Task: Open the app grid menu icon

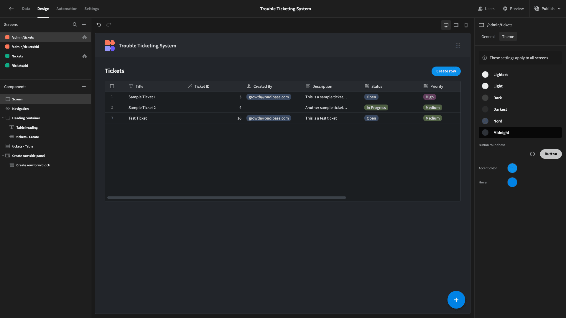Action: pyautogui.click(x=458, y=46)
